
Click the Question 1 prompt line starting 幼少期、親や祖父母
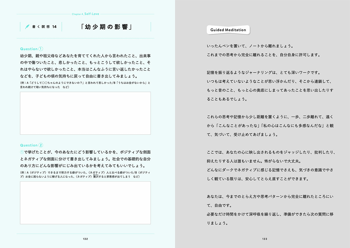click(85, 56)
